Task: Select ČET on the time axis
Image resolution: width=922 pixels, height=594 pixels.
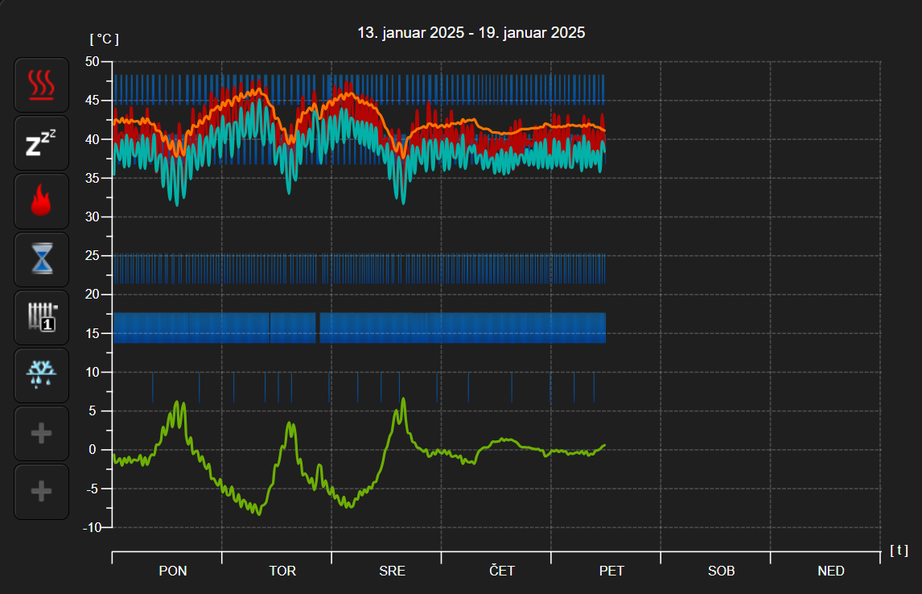Action: [502, 571]
